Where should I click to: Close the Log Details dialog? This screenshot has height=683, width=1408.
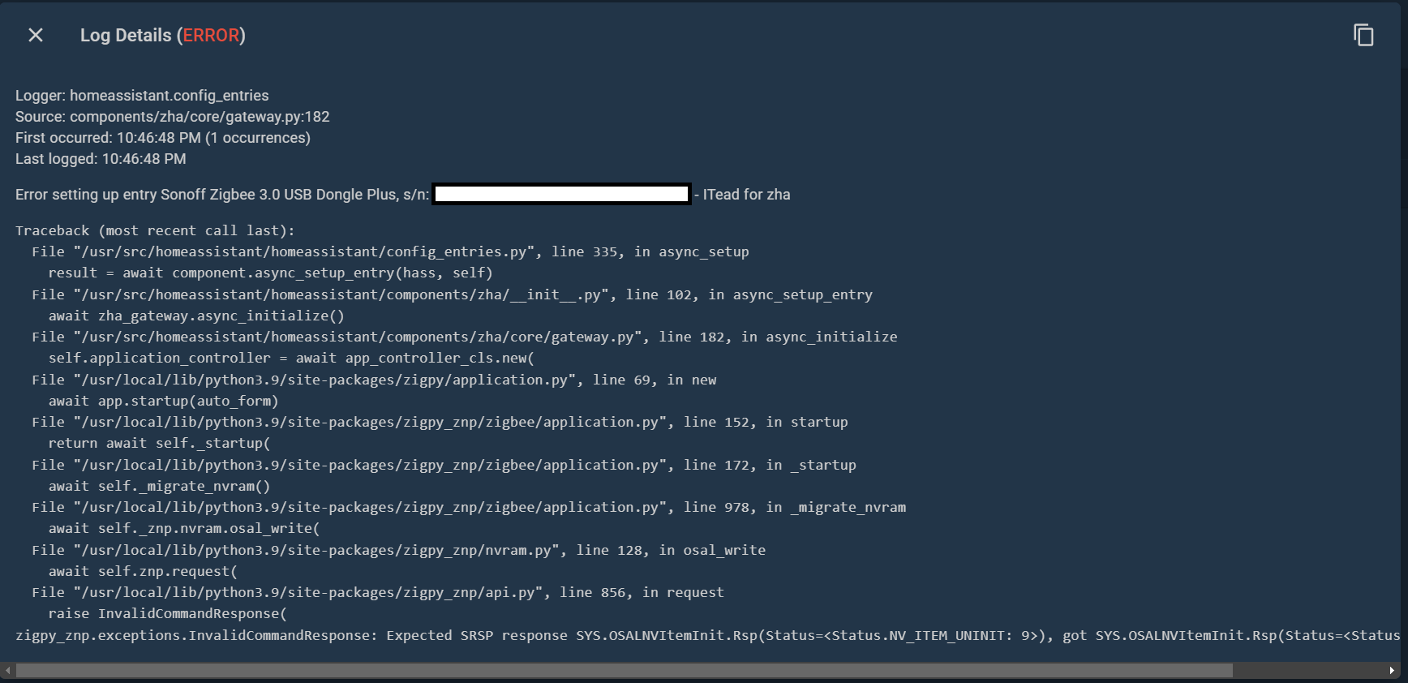(x=35, y=35)
